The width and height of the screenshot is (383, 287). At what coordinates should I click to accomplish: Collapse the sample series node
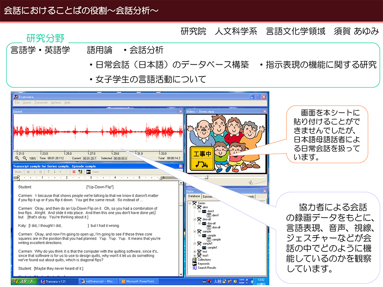click(195, 232)
